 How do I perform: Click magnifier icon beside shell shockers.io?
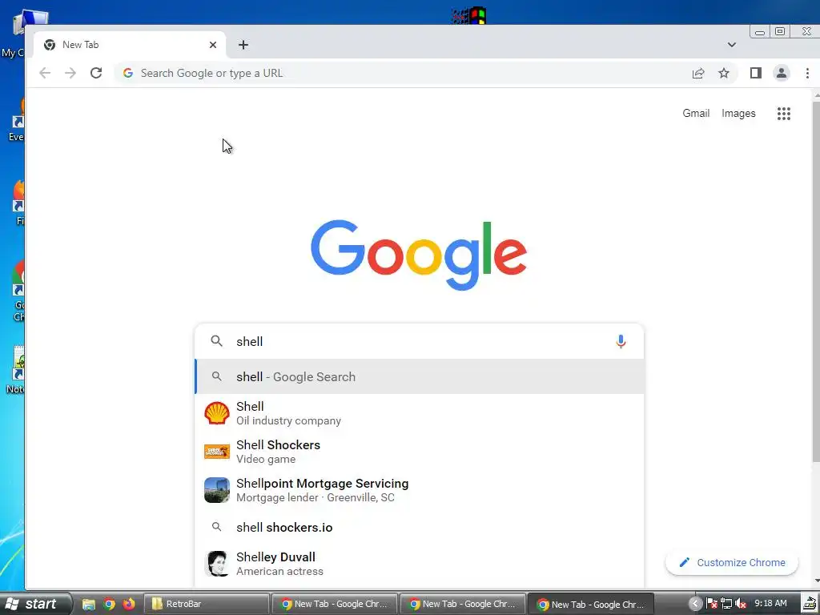216,527
